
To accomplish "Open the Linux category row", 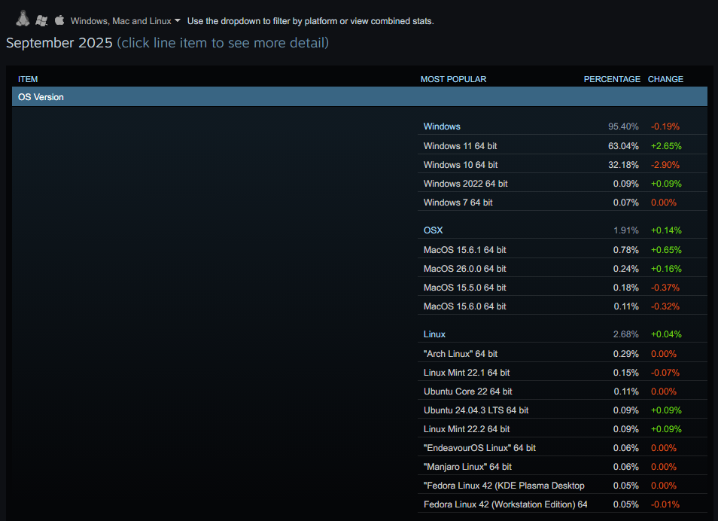I will [562, 334].
